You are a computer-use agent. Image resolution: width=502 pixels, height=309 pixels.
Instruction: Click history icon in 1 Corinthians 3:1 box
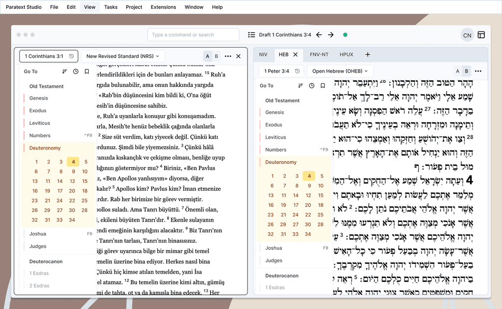(72, 56)
